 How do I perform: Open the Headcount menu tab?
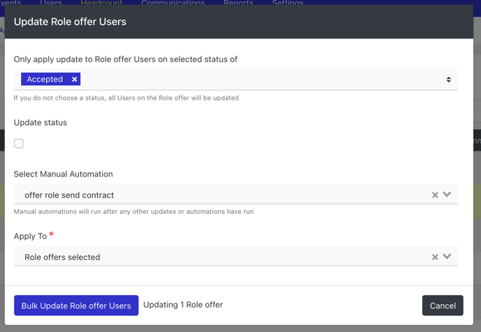(101, 3)
